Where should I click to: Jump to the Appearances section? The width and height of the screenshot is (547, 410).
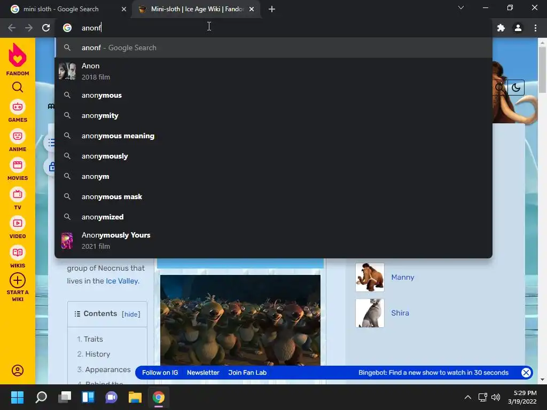pos(107,369)
